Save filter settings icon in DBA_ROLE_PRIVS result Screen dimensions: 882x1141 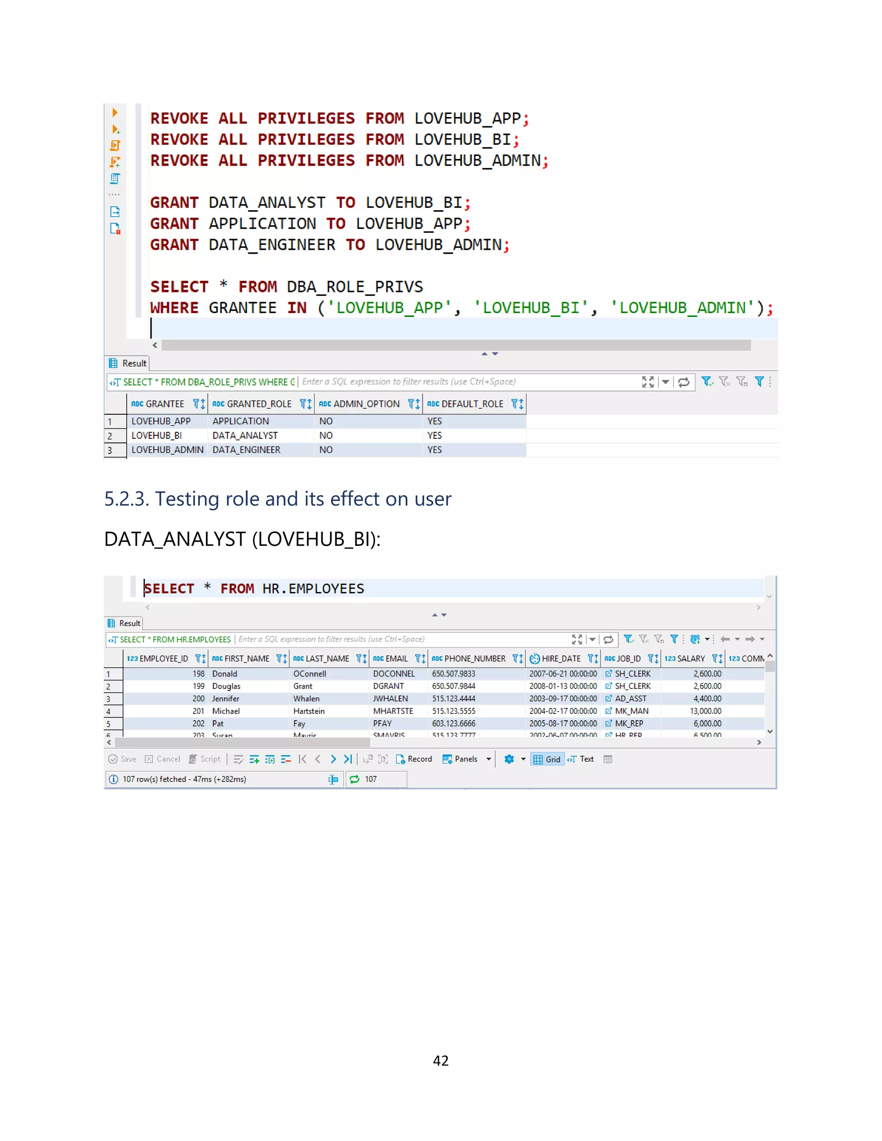pos(742,382)
